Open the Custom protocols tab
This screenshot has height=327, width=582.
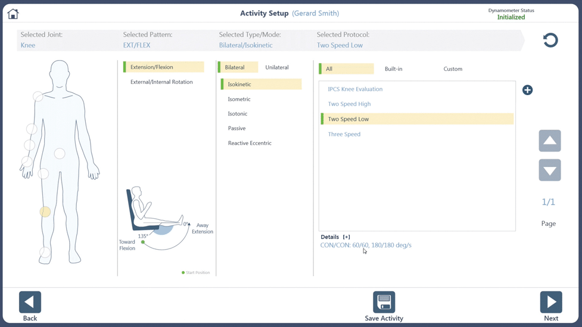tap(452, 69)
